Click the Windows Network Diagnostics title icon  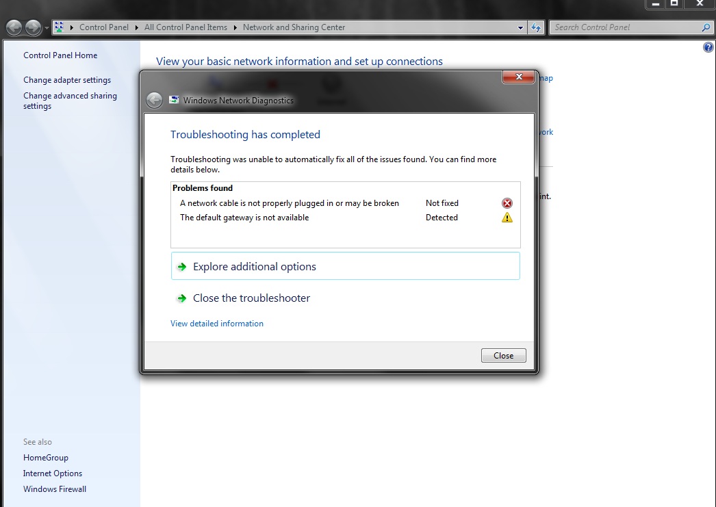(174, 100)
